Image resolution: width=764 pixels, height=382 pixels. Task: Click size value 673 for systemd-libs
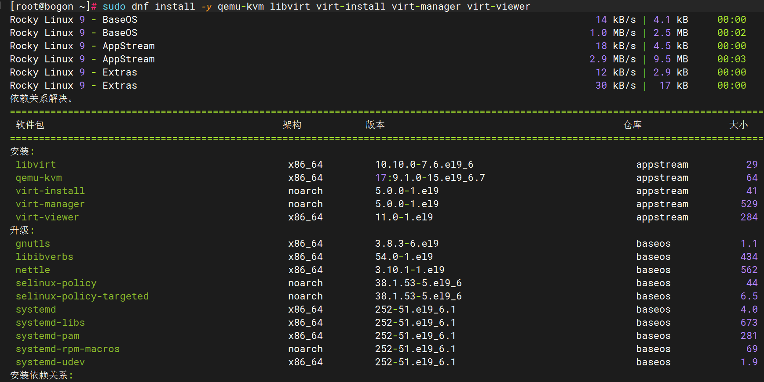pyautogui.click(x=749, y=323)
